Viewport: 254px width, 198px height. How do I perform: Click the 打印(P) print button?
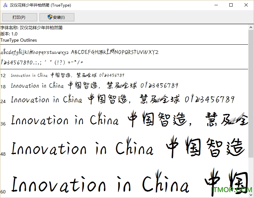20,17
